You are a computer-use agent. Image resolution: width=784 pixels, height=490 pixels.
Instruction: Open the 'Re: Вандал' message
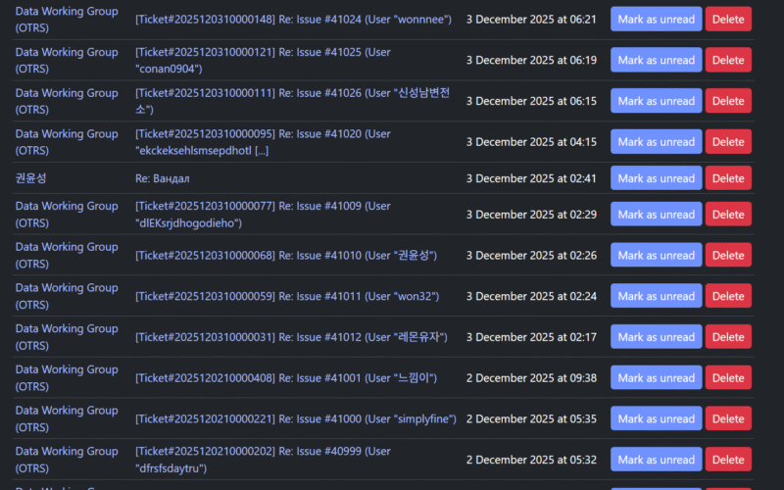pos(163,178)
